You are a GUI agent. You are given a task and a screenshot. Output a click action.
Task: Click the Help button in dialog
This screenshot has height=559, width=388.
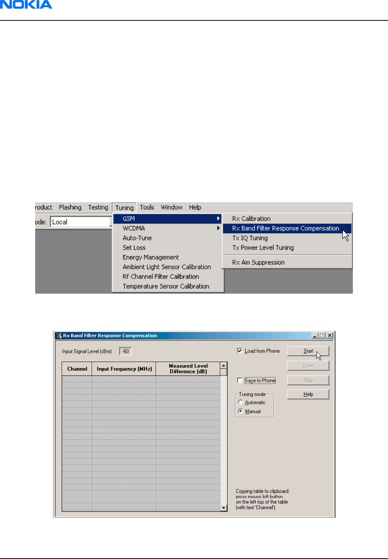point(308,394)
